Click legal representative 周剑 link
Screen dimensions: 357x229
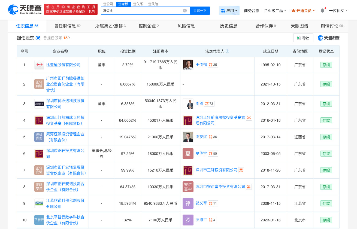199,104
